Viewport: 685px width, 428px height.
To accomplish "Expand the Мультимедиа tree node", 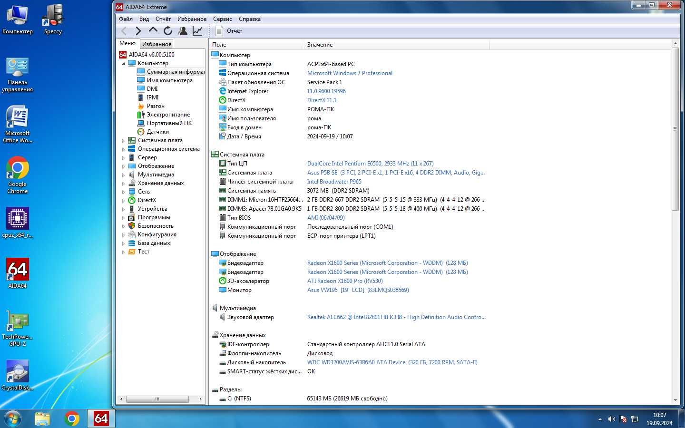I will click(123, 175).
